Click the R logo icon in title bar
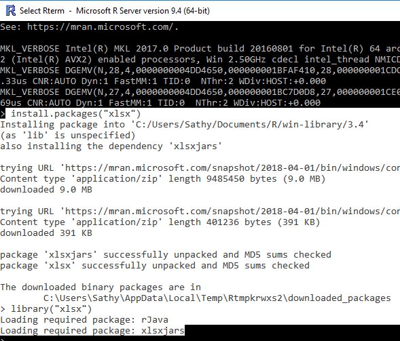Viewport: 400px width, 341px height. coord(10,11)
